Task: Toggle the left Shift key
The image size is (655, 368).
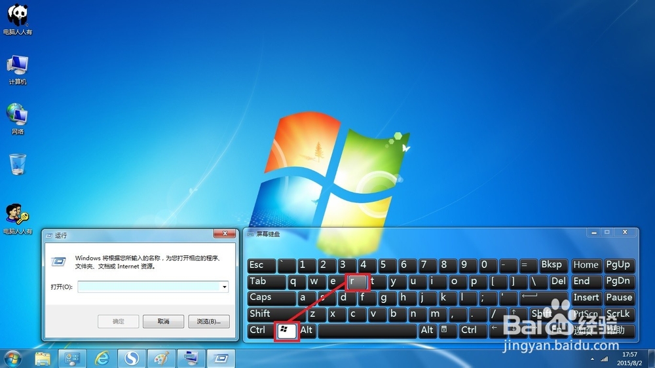Action: point(276,314)
